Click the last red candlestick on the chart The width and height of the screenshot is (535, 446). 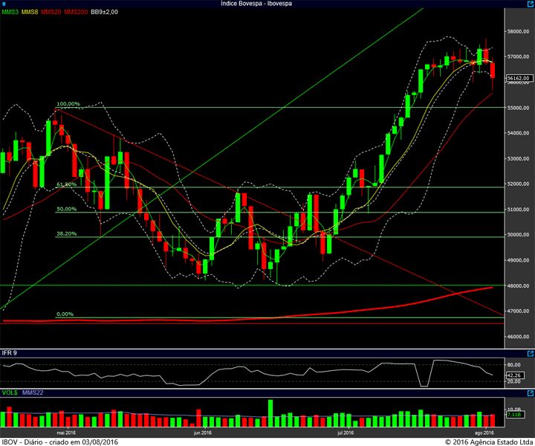point(493,71)
